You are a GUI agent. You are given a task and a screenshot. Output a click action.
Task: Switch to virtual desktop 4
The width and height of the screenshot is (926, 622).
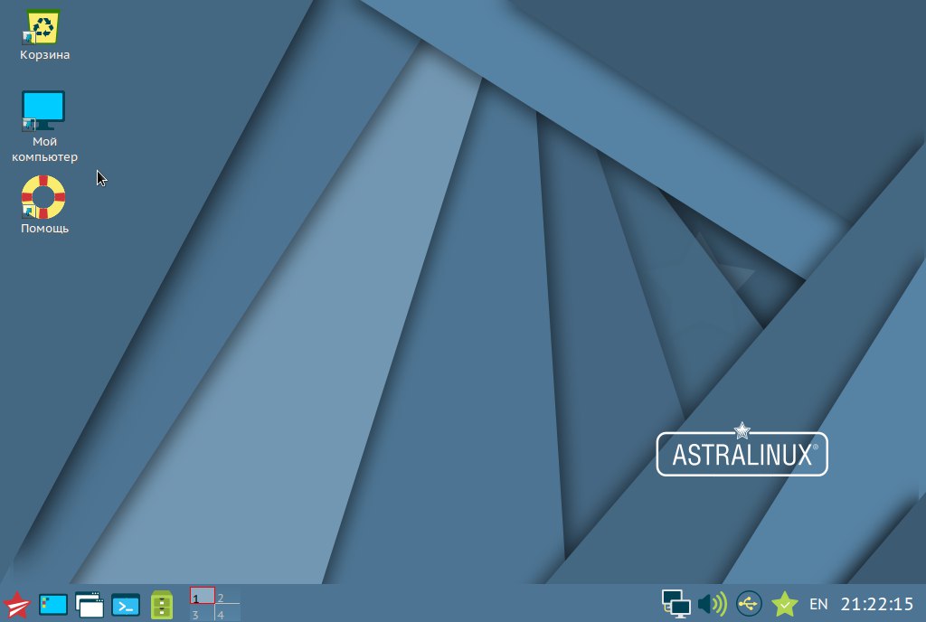[227, 613]
